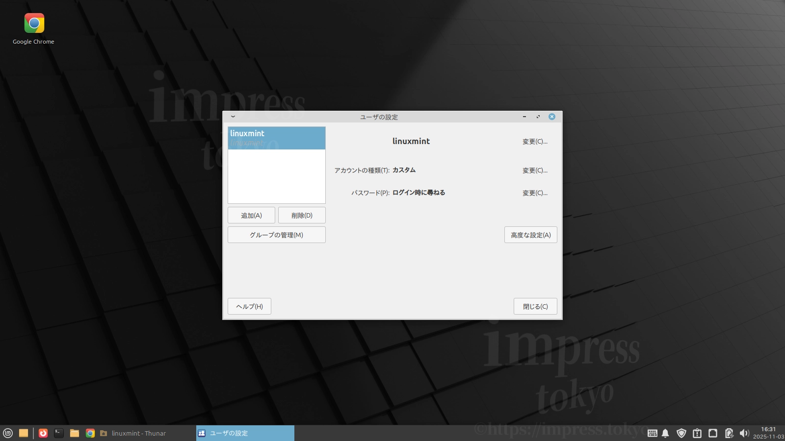This screenshot has height=441, width=785.
Task: Open the window menu chevron in title bar
Action: click(233, 117)
